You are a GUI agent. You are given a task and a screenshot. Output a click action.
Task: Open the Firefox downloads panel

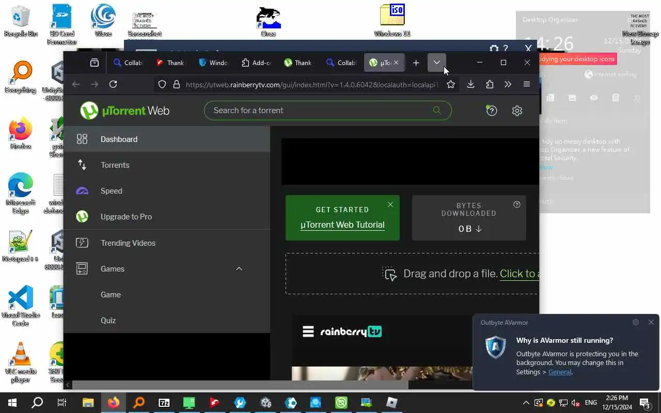[x=470, y=84]
